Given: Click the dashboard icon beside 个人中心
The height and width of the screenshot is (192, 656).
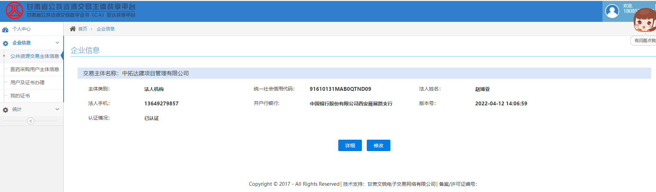Looking at the screenshot, I should point(5,29).
